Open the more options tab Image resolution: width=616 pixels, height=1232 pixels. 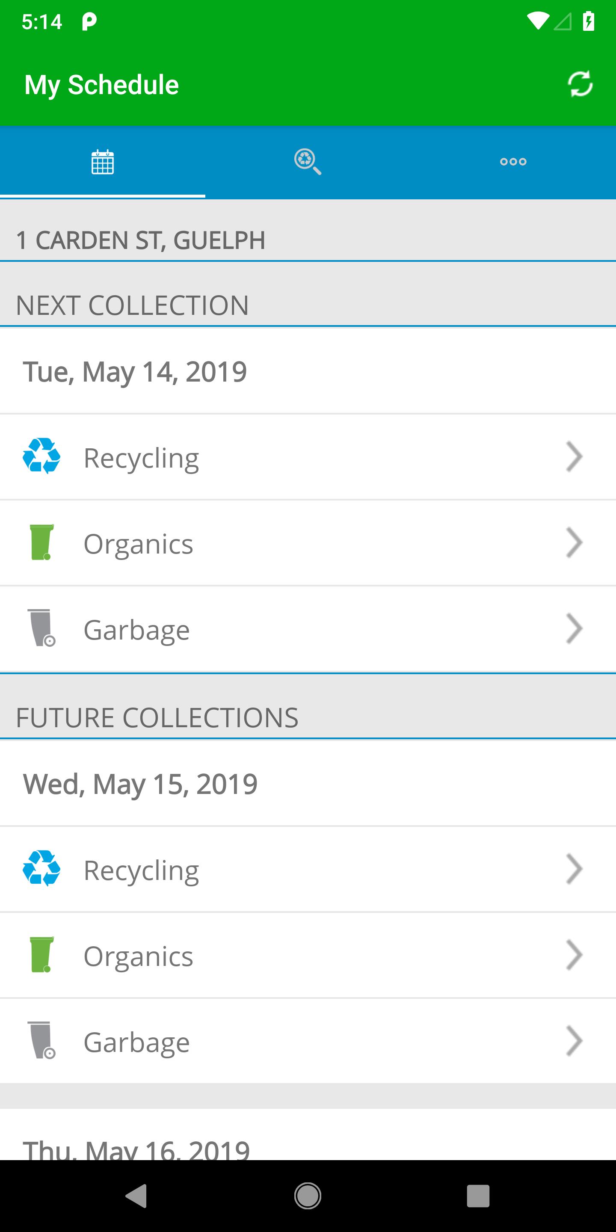coord(513,162)
